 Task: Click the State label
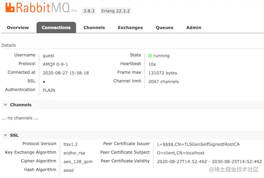coord(136,55)
